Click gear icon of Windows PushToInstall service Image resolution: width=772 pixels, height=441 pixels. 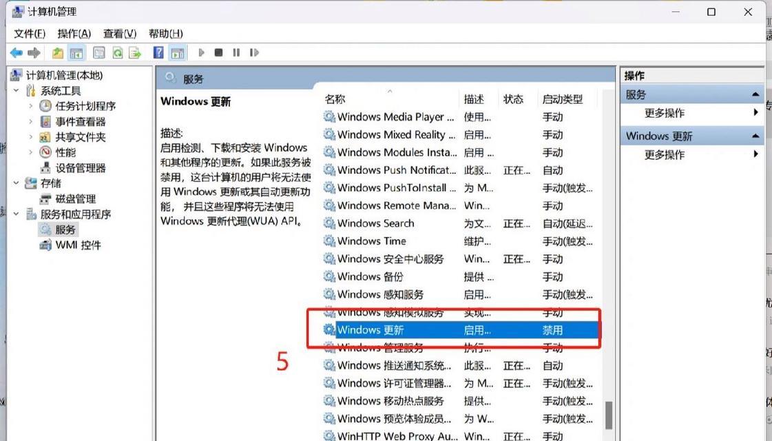tap(329, 187)
